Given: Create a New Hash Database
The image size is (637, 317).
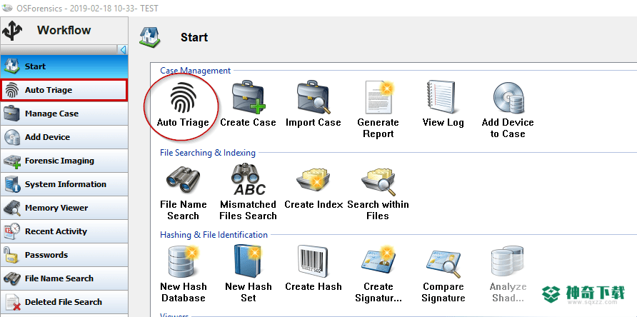Looking at the screenshot, I should point(184,262).
